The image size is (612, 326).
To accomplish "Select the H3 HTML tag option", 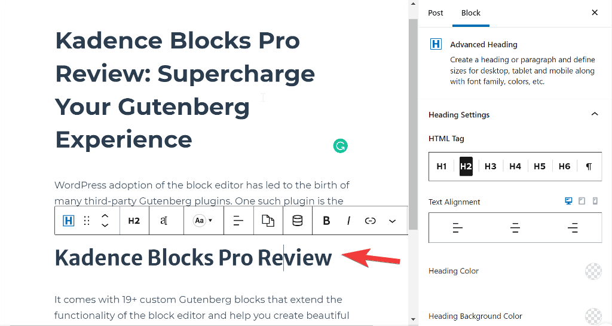I will click(490, 166).
